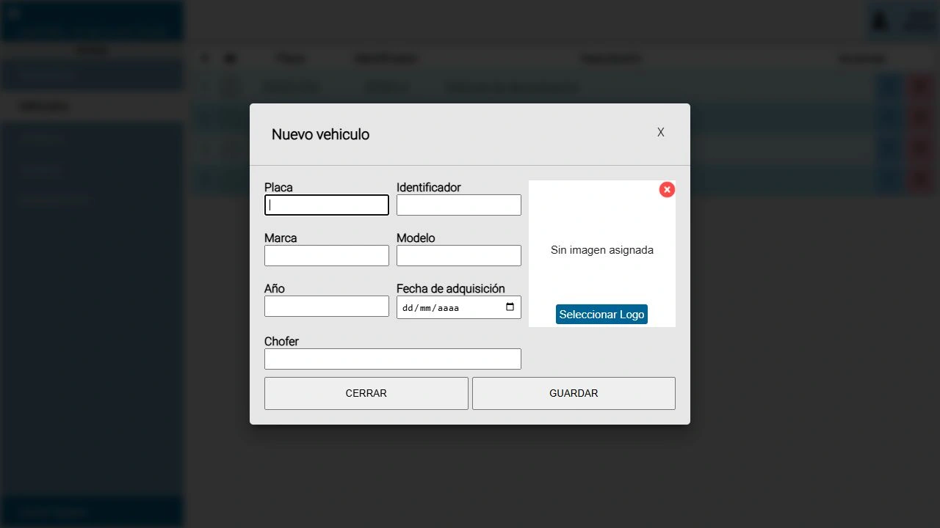Select the Marca input field
Viewport: 940px width, 528px height.
point(327,255)
